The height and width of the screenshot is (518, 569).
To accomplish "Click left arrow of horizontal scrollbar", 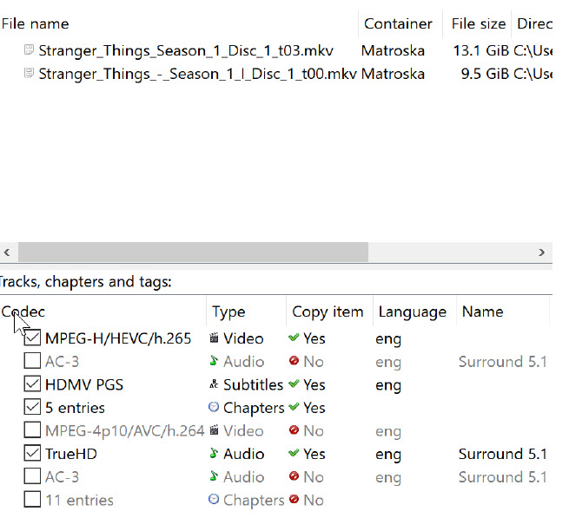I will (7, 252).
